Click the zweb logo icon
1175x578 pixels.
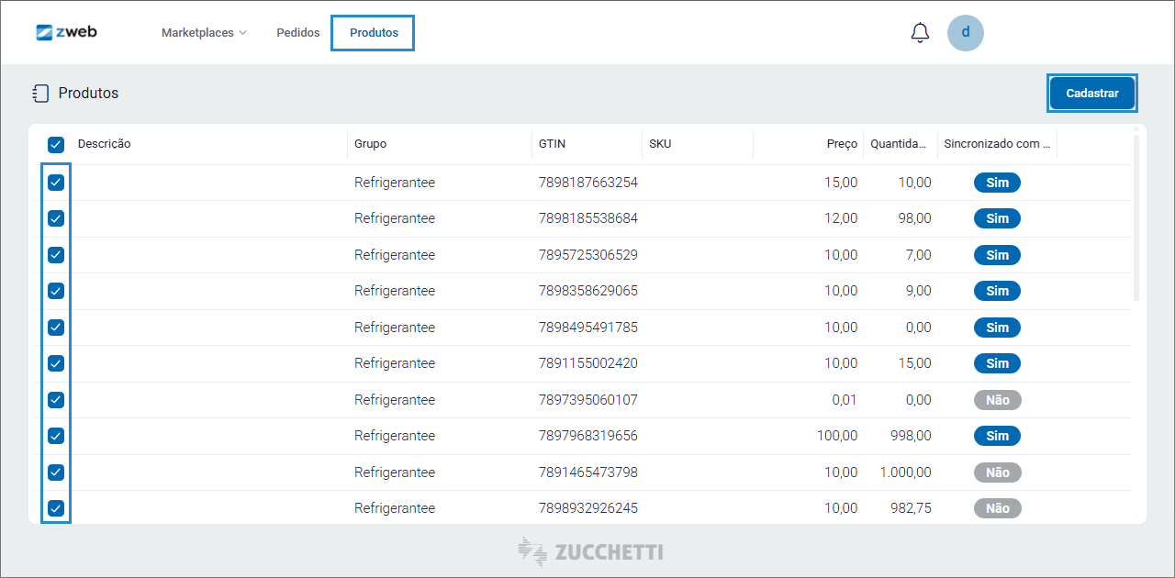pos(45,32)
